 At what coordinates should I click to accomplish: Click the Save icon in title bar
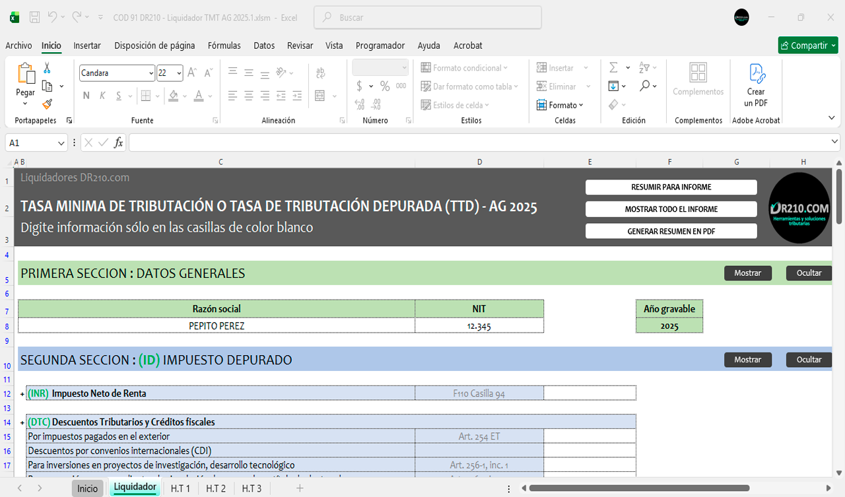pos(35,18)
